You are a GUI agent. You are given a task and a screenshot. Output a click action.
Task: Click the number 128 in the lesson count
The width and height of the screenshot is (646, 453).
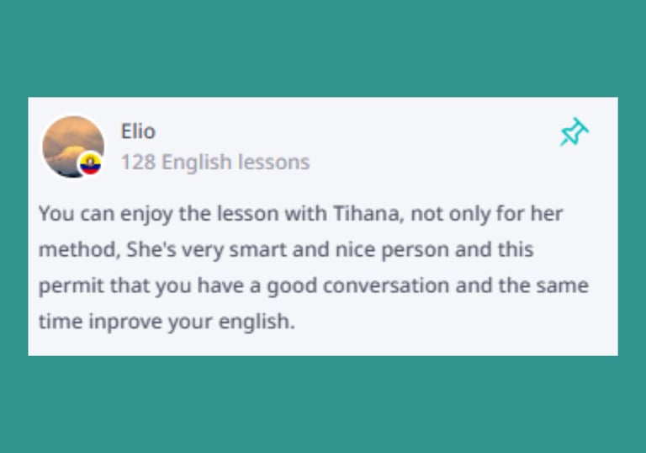tap(139, 162)
